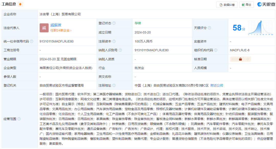Click help icon beside 经营范围
This screenshot has height=149, width=276.
coord(19,119)
